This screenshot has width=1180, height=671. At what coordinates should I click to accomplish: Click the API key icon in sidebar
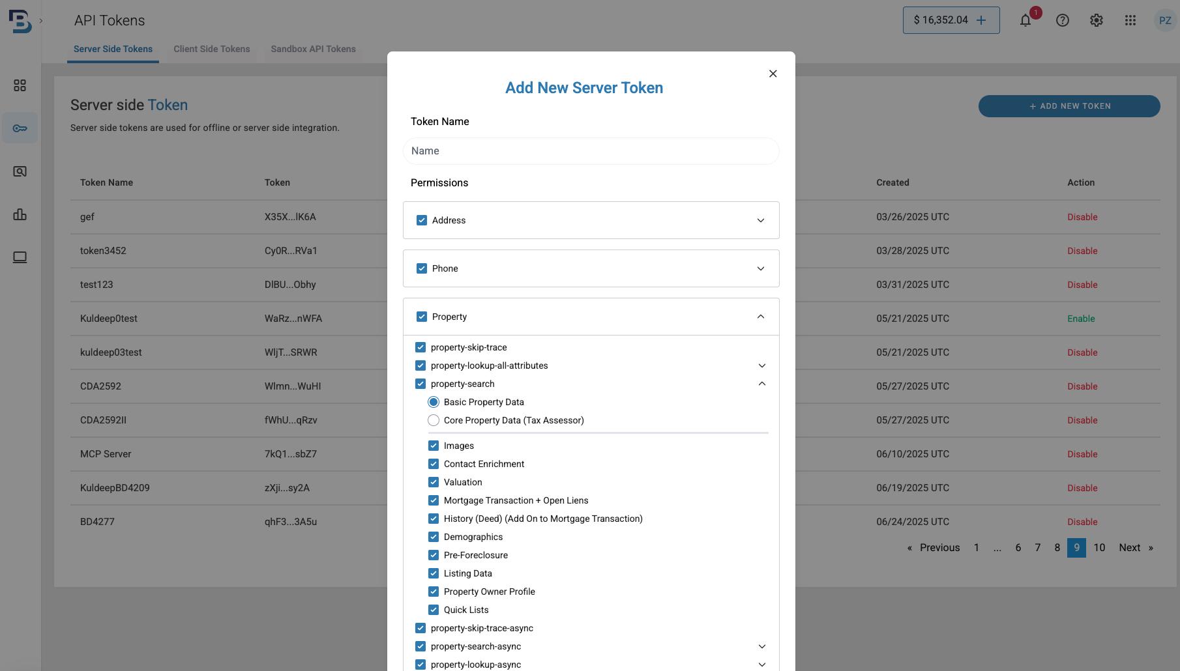[20, 128]
